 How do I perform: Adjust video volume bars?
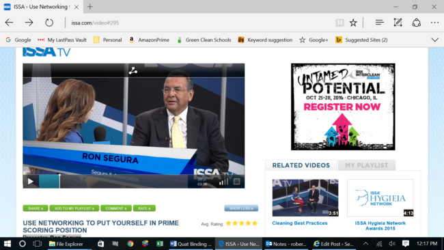pyautogui.click(x=223, y=182)
